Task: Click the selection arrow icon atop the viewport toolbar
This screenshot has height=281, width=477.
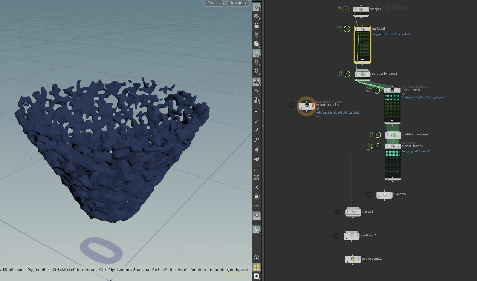Action: (257, 6)
